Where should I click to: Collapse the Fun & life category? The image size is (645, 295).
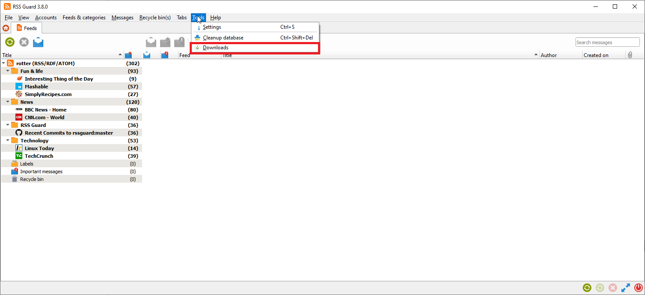pyautogui.click(x=8, y=71)
